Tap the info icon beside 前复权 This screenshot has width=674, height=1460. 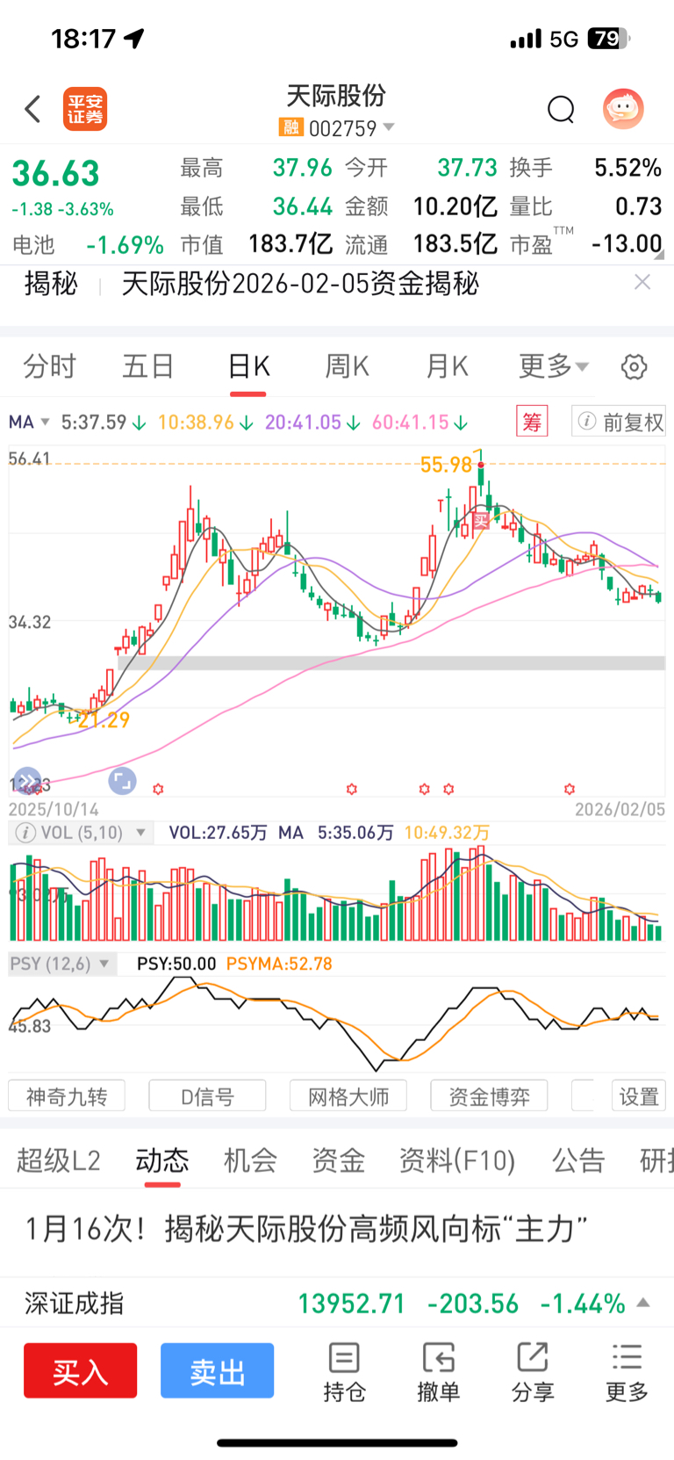587,422
